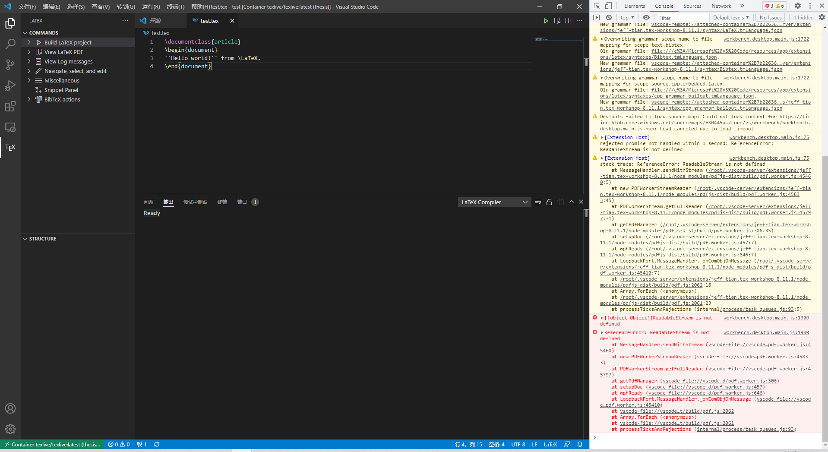Click the Container texlive/texlive:latest status item

click(x=52, y=444)
